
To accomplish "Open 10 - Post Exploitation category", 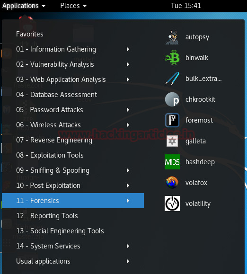I will pyautogui.click(x=73, y=186).
